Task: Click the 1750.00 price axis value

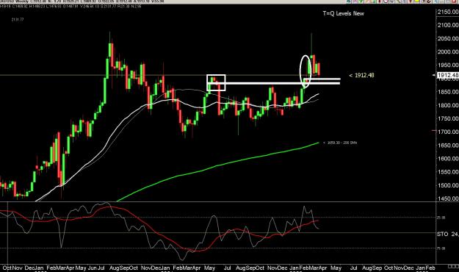Action: click(448, 118)
